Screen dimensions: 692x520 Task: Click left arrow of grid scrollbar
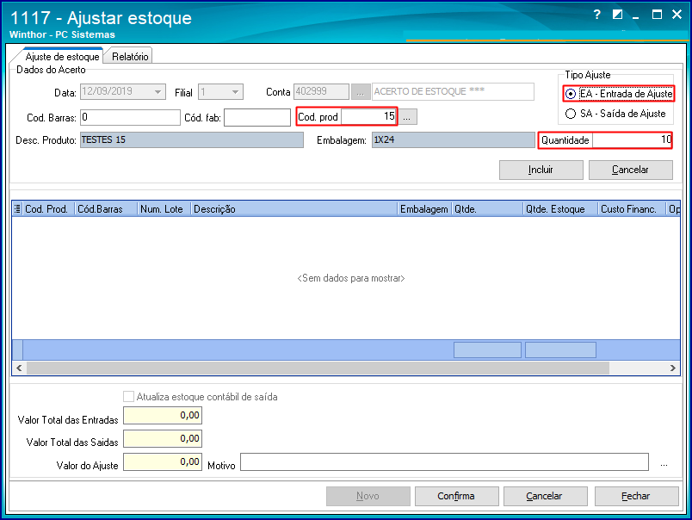coord(19,368)
